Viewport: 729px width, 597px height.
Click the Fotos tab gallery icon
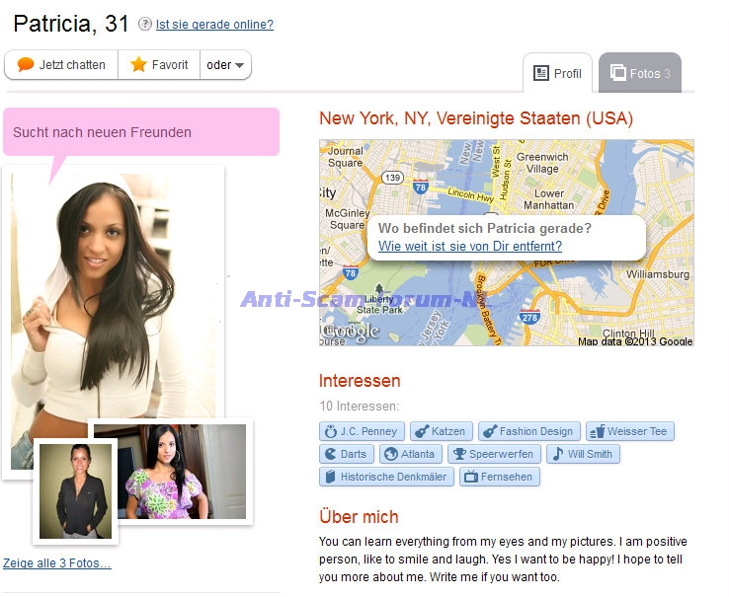click(x=618, y=72)
